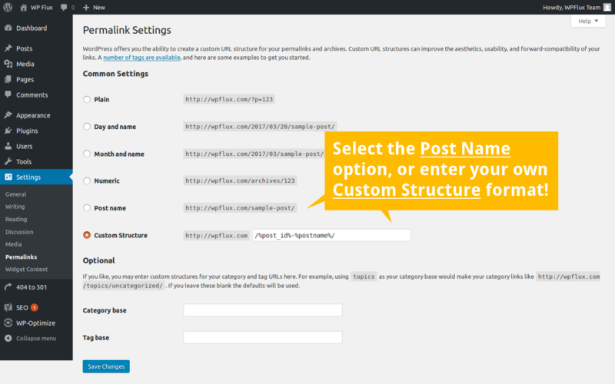Click the Plain example URL '?p=123'
The image size is (615, 384).
pos(229,99)
